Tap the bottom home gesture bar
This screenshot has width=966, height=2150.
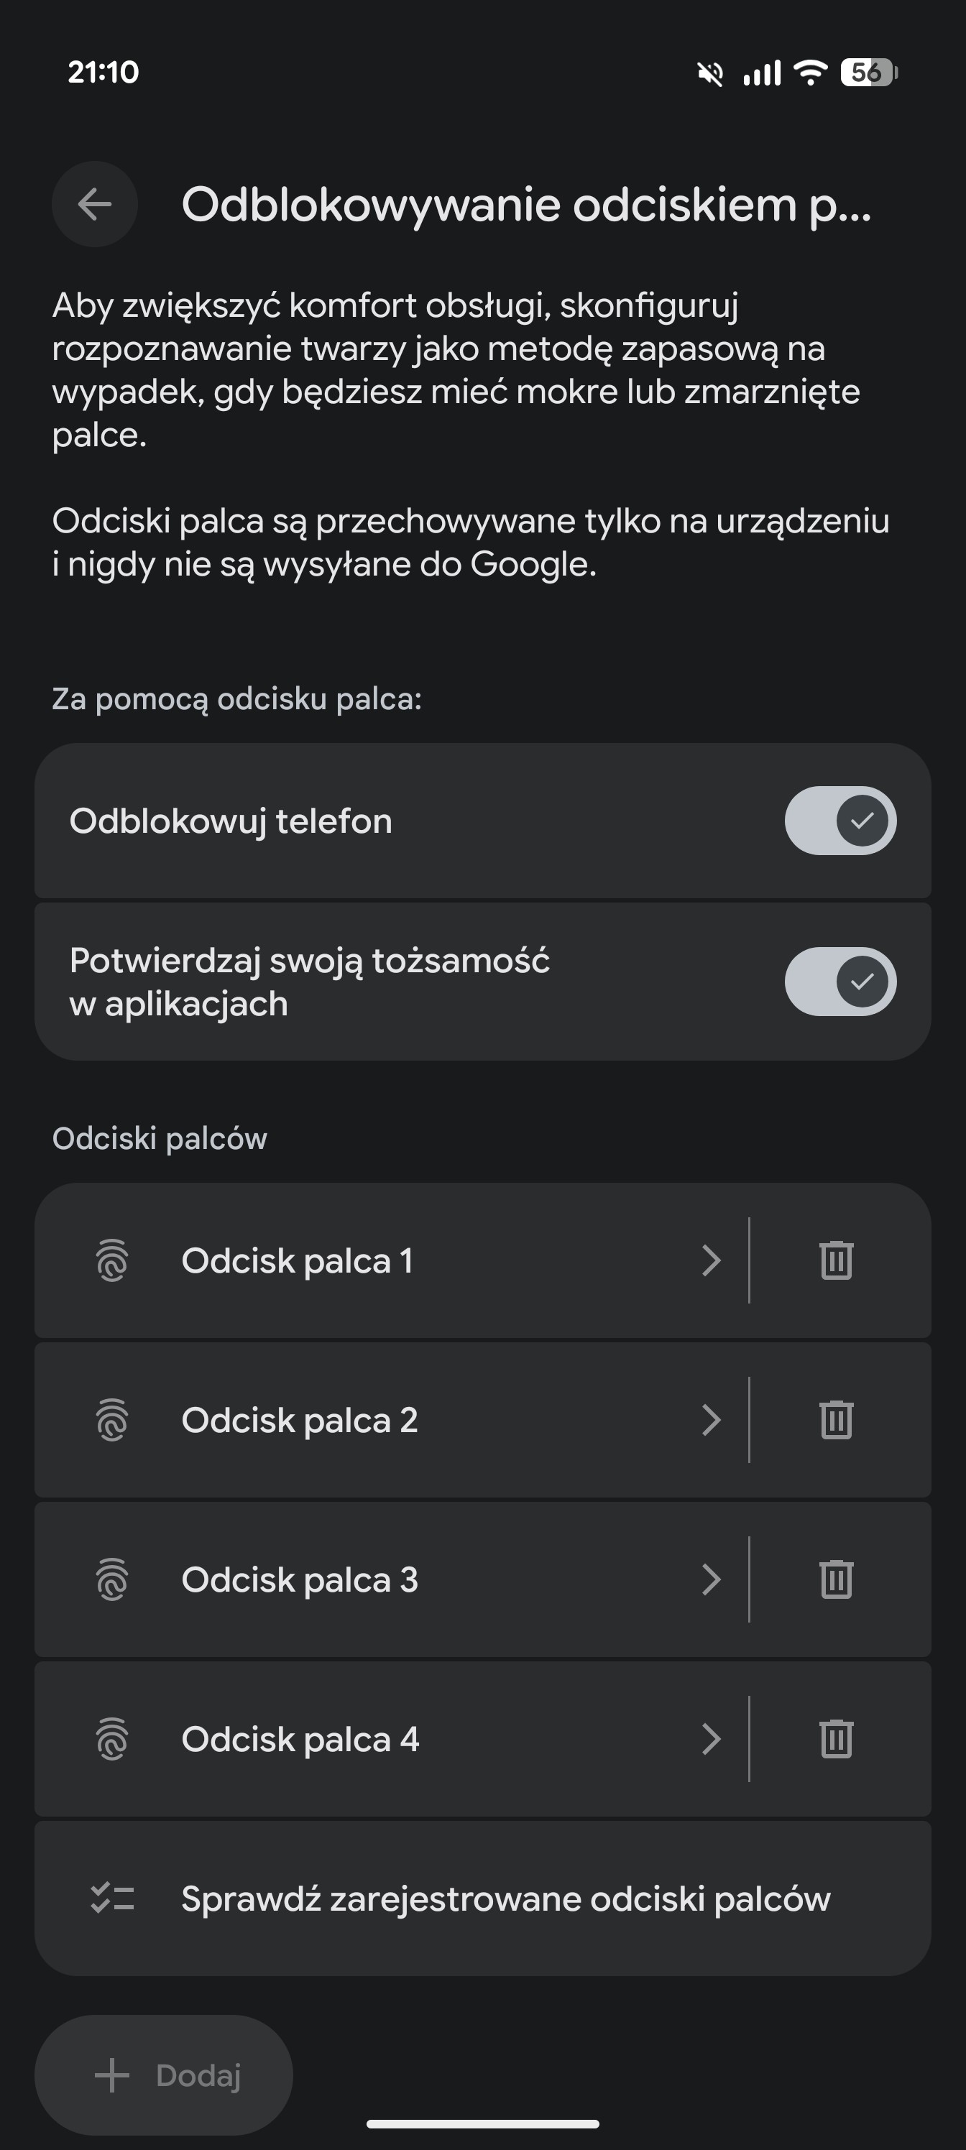coord(482,2123)
